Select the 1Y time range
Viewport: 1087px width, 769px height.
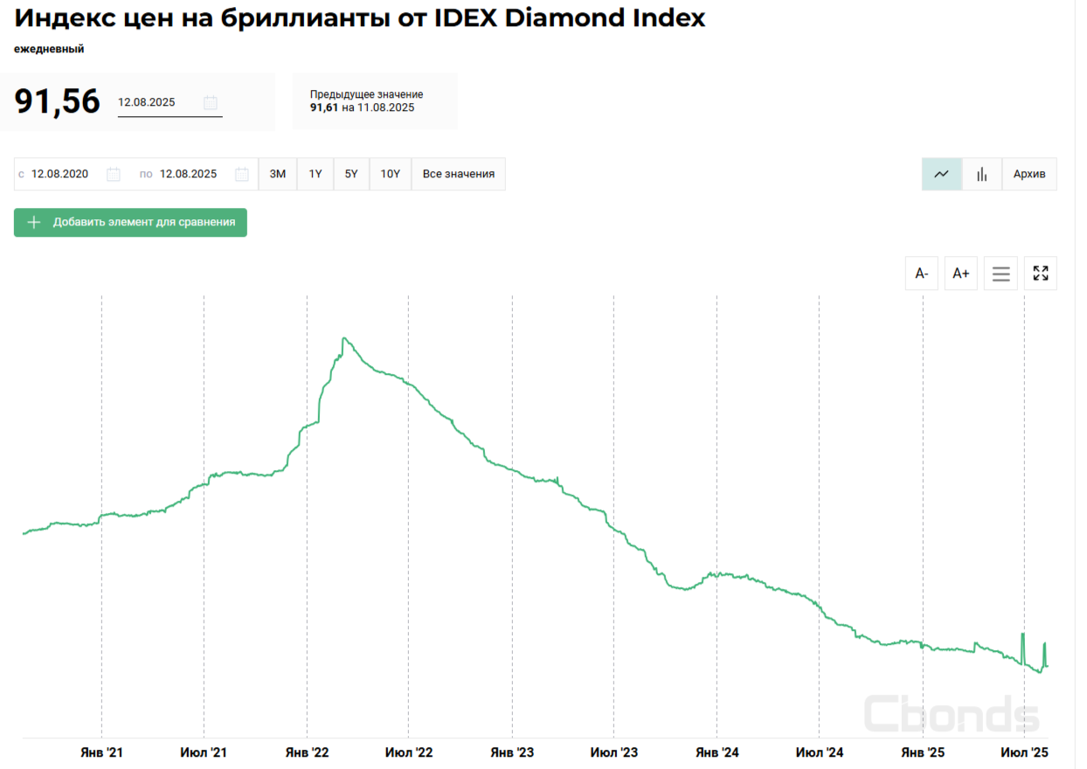pyautogui.click(x=315, y=174)
